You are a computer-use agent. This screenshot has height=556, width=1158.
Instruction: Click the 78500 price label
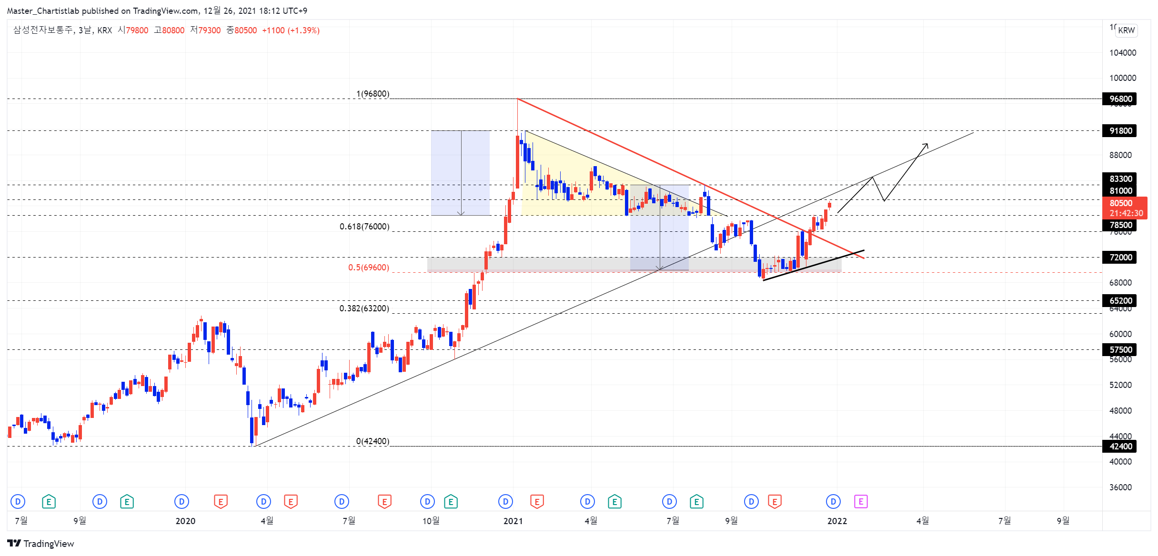(x=1119, y=225)
